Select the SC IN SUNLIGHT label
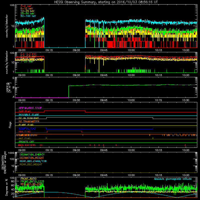 point(29,118)
